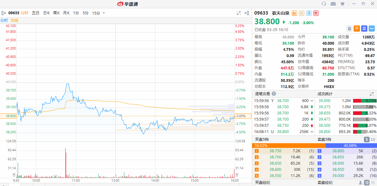Switch to 15分 fifteen-minute chart
Screen dimensions: 377x186
(96, 13)
